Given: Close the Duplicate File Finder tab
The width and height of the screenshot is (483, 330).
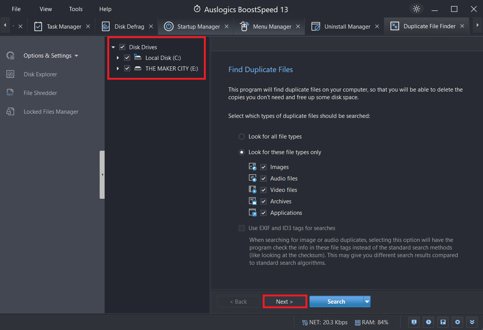Looking at the screenshot, I should (x=462, y=26).
